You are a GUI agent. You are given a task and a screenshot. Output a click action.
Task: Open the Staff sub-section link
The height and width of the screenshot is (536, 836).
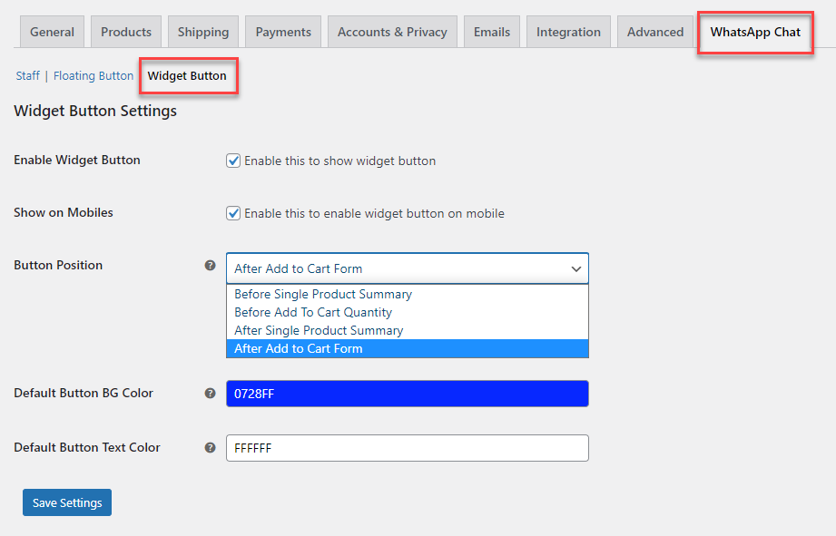click(28, 75)
